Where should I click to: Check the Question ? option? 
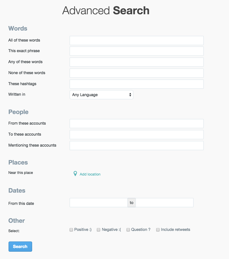pos(128,230)
